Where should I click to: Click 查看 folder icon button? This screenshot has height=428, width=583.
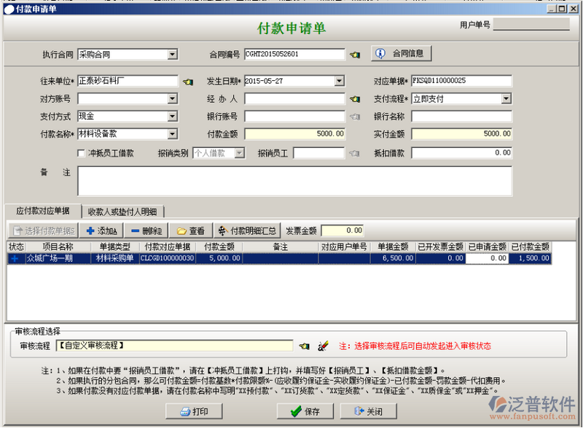190,230
